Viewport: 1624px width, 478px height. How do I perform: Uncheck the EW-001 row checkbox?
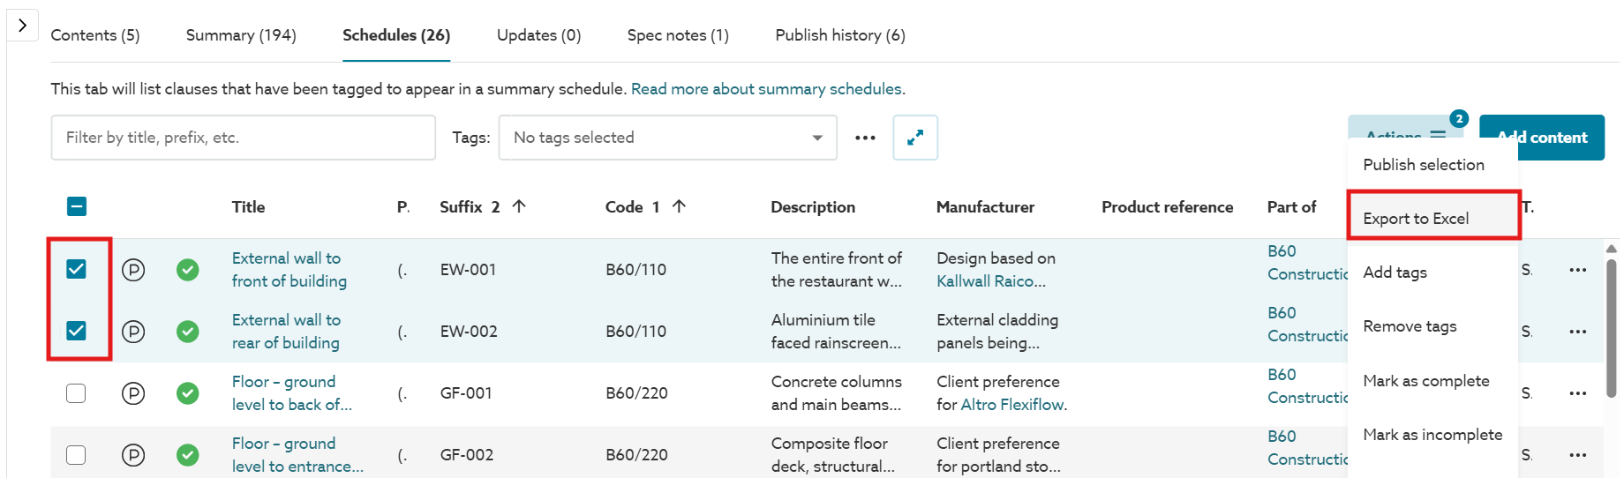pyautogui.click(x=77, y=270)
